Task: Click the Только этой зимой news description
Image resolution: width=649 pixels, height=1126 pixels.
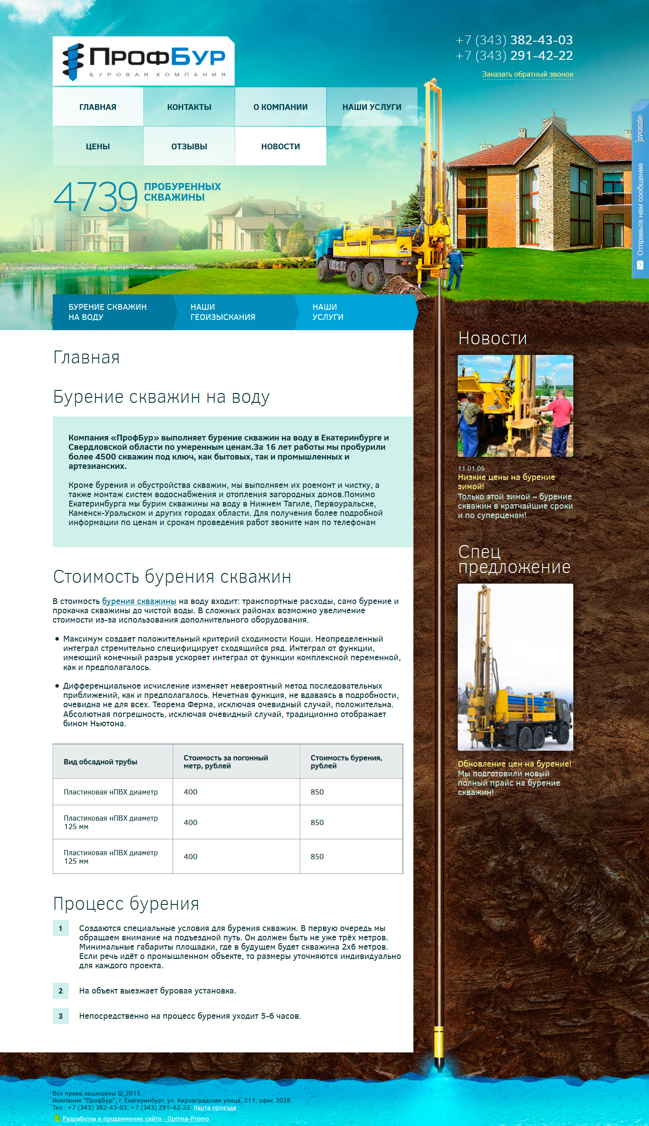Action: click(x=515, y=506)
